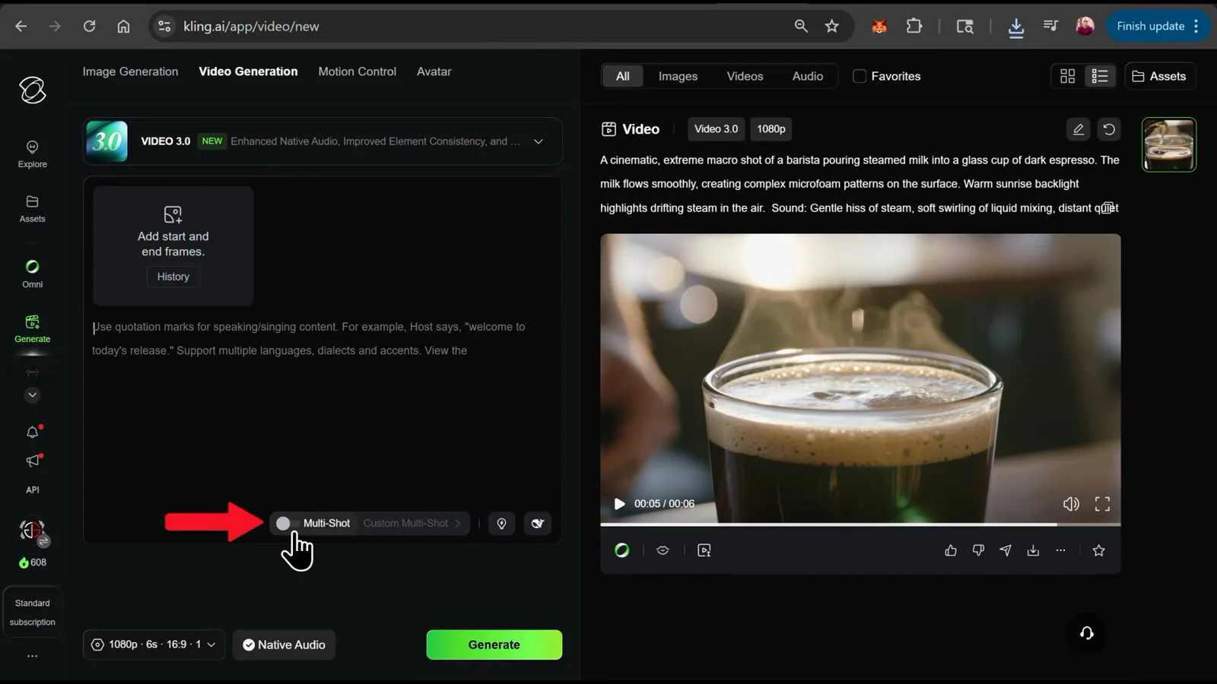Open Assets in the left sidebar
This screenshot has width=1217, height=684.
[32, 208]
